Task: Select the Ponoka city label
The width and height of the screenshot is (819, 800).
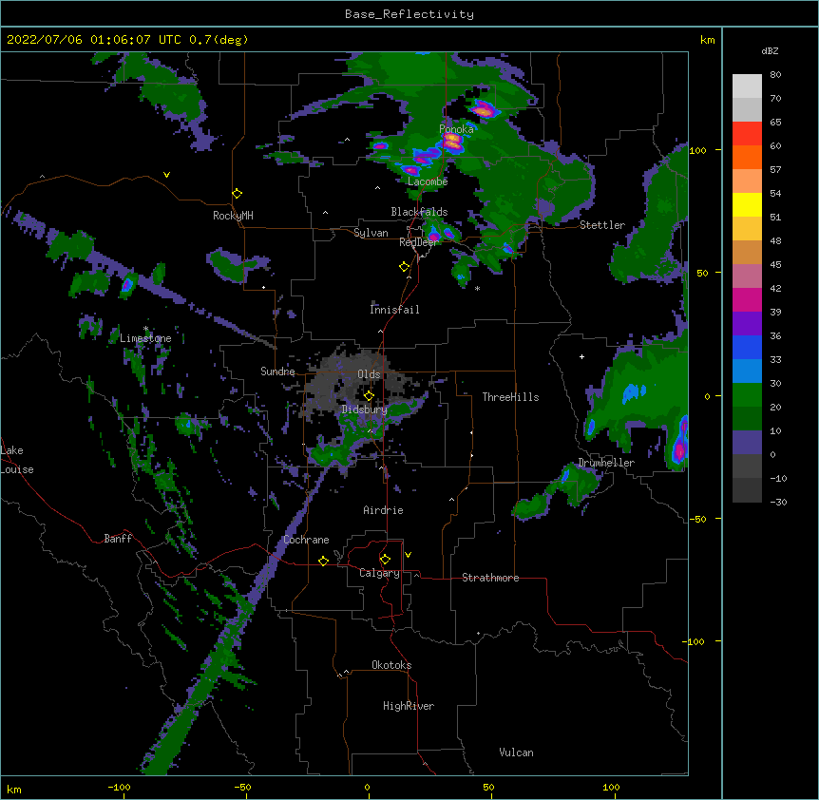Action: [x=456, y=128]
